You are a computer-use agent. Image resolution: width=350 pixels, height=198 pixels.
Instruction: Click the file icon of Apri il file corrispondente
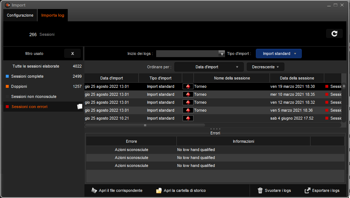pyautogui.click(x=94, y=190)
